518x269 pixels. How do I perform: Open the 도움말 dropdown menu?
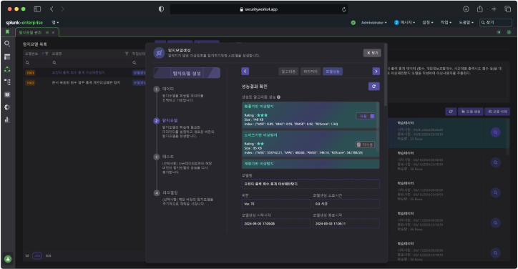[466, 22]
